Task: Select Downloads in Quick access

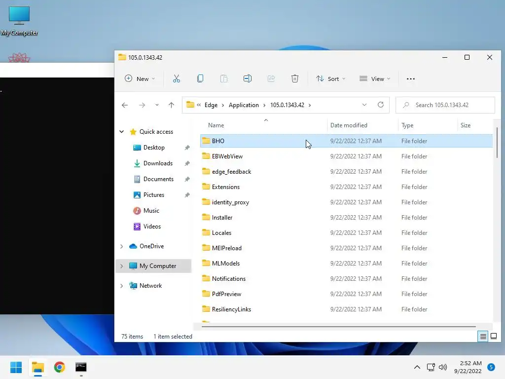Action: 157,163
